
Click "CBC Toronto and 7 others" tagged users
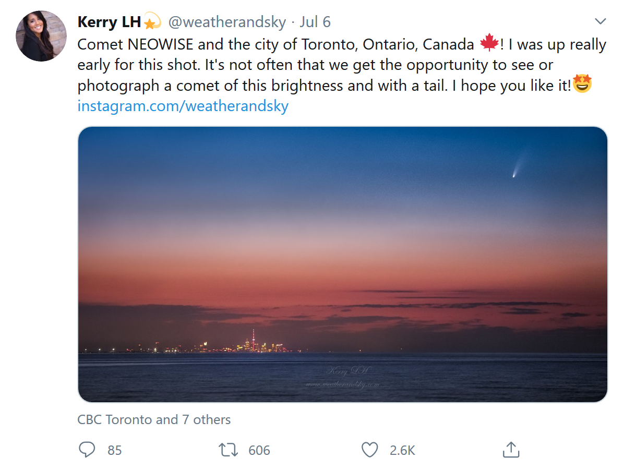coord(154,419)
